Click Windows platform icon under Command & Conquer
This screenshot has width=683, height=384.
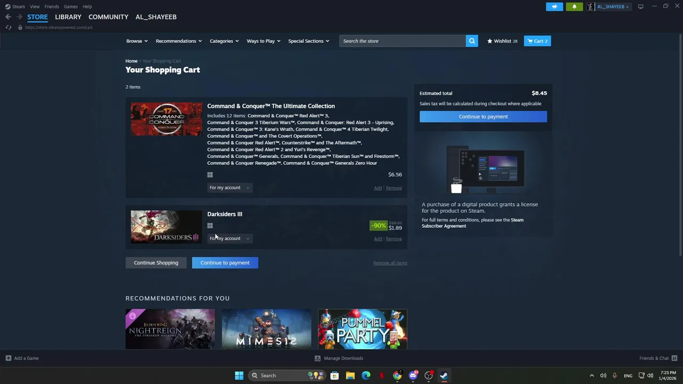coord(210,175)
